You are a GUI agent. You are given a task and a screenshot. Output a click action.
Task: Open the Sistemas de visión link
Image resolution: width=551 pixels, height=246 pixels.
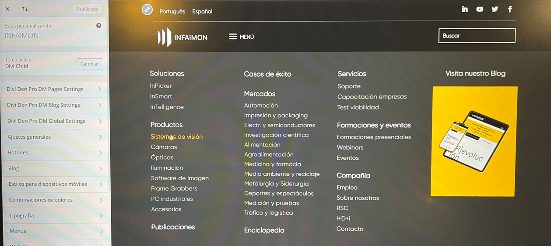(x=176, y=137)
